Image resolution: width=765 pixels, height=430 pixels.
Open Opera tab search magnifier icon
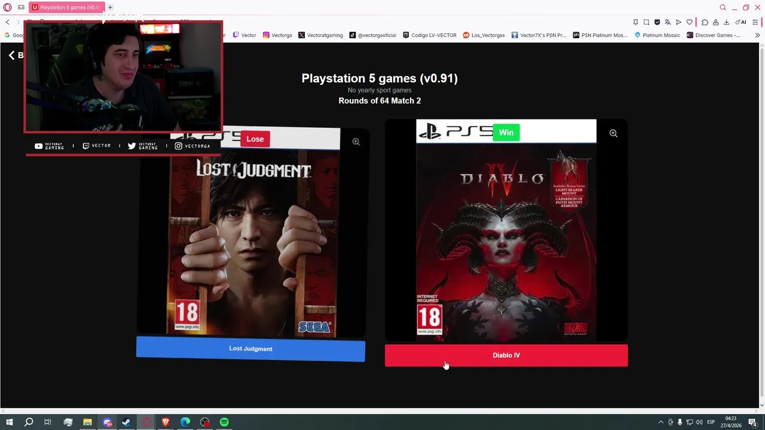coord(723,7)
